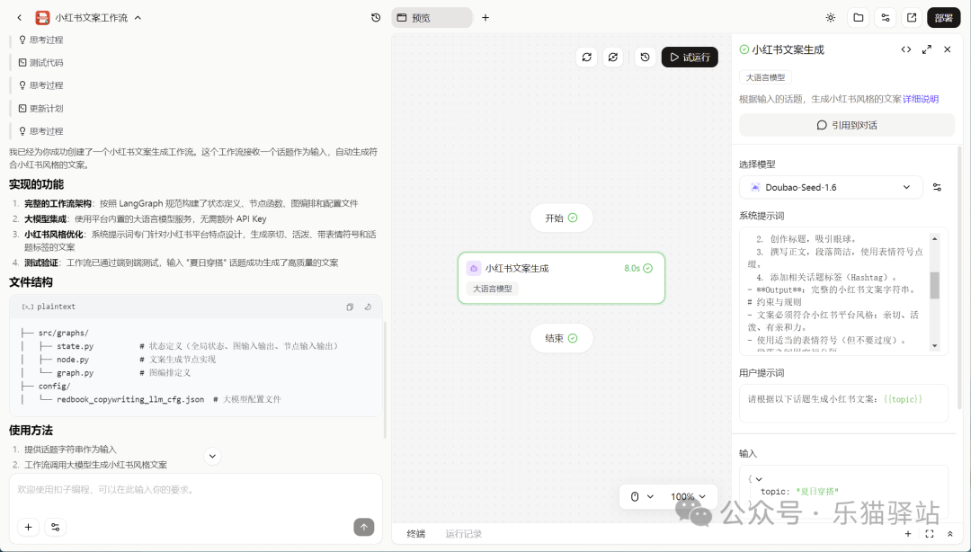
Task: 点击画布上方的版本历史图标
Action: [645, 56]
